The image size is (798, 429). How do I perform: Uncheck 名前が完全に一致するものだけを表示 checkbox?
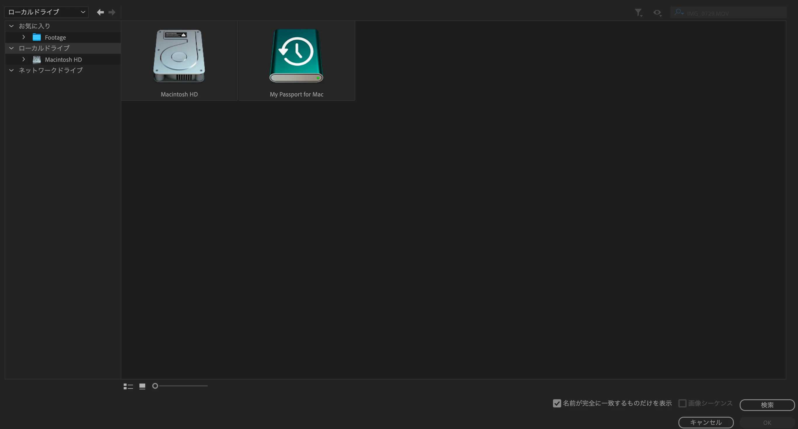(x=557, y=403)
